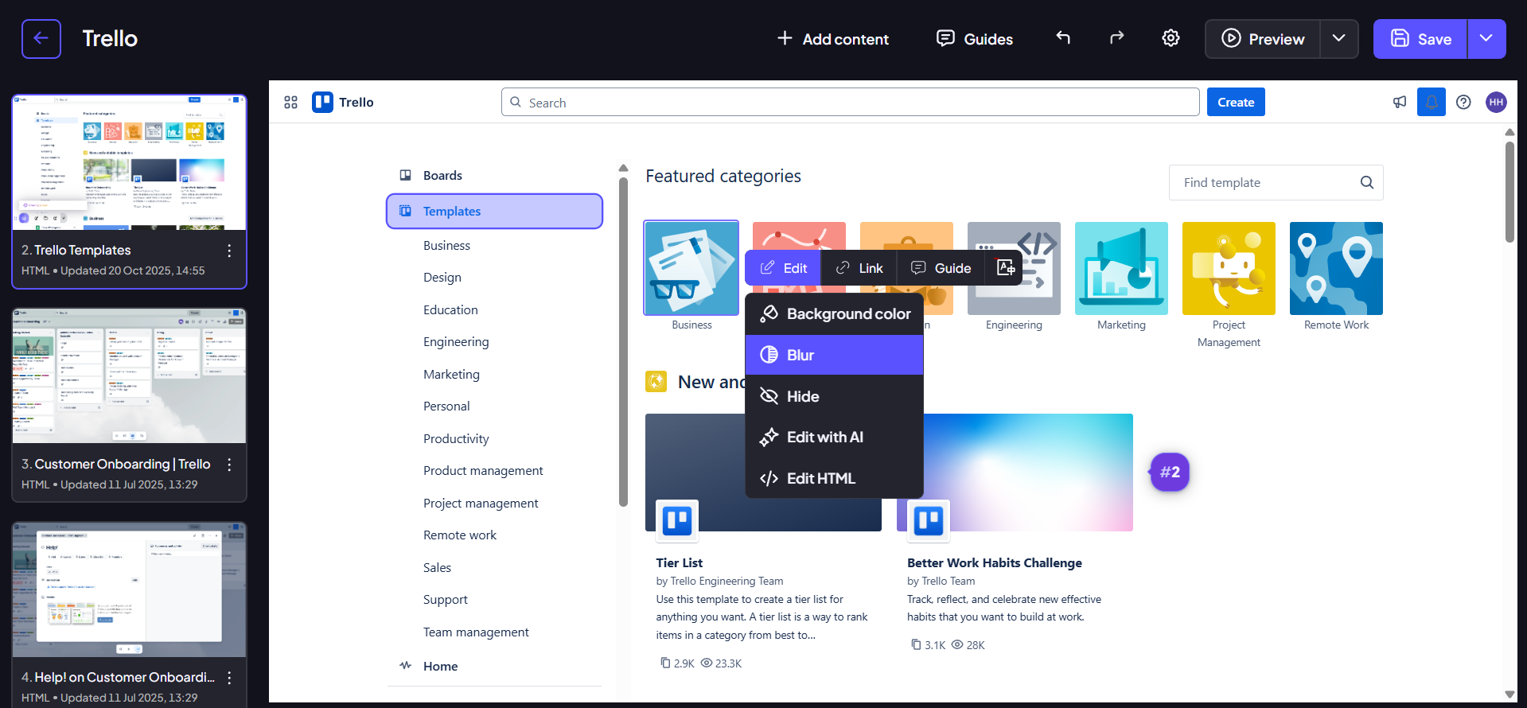Open the Design template category link

click(442, 277)
